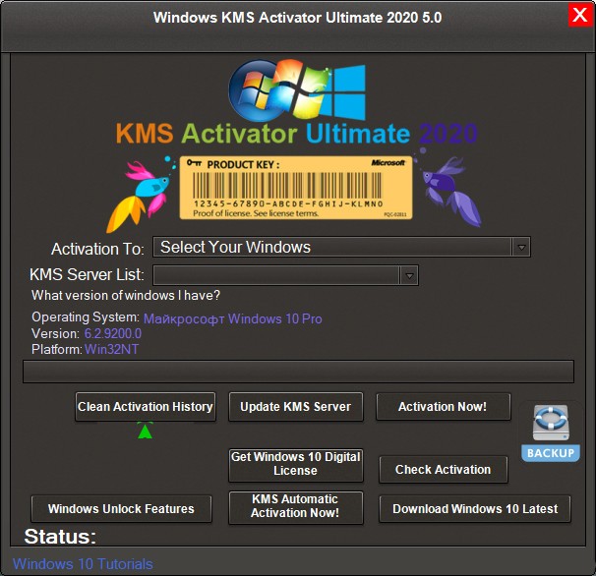The height and width of the screenshot is (576, 596).
Task: Click the Check Activation button
Action: click(x=443, y=470)
